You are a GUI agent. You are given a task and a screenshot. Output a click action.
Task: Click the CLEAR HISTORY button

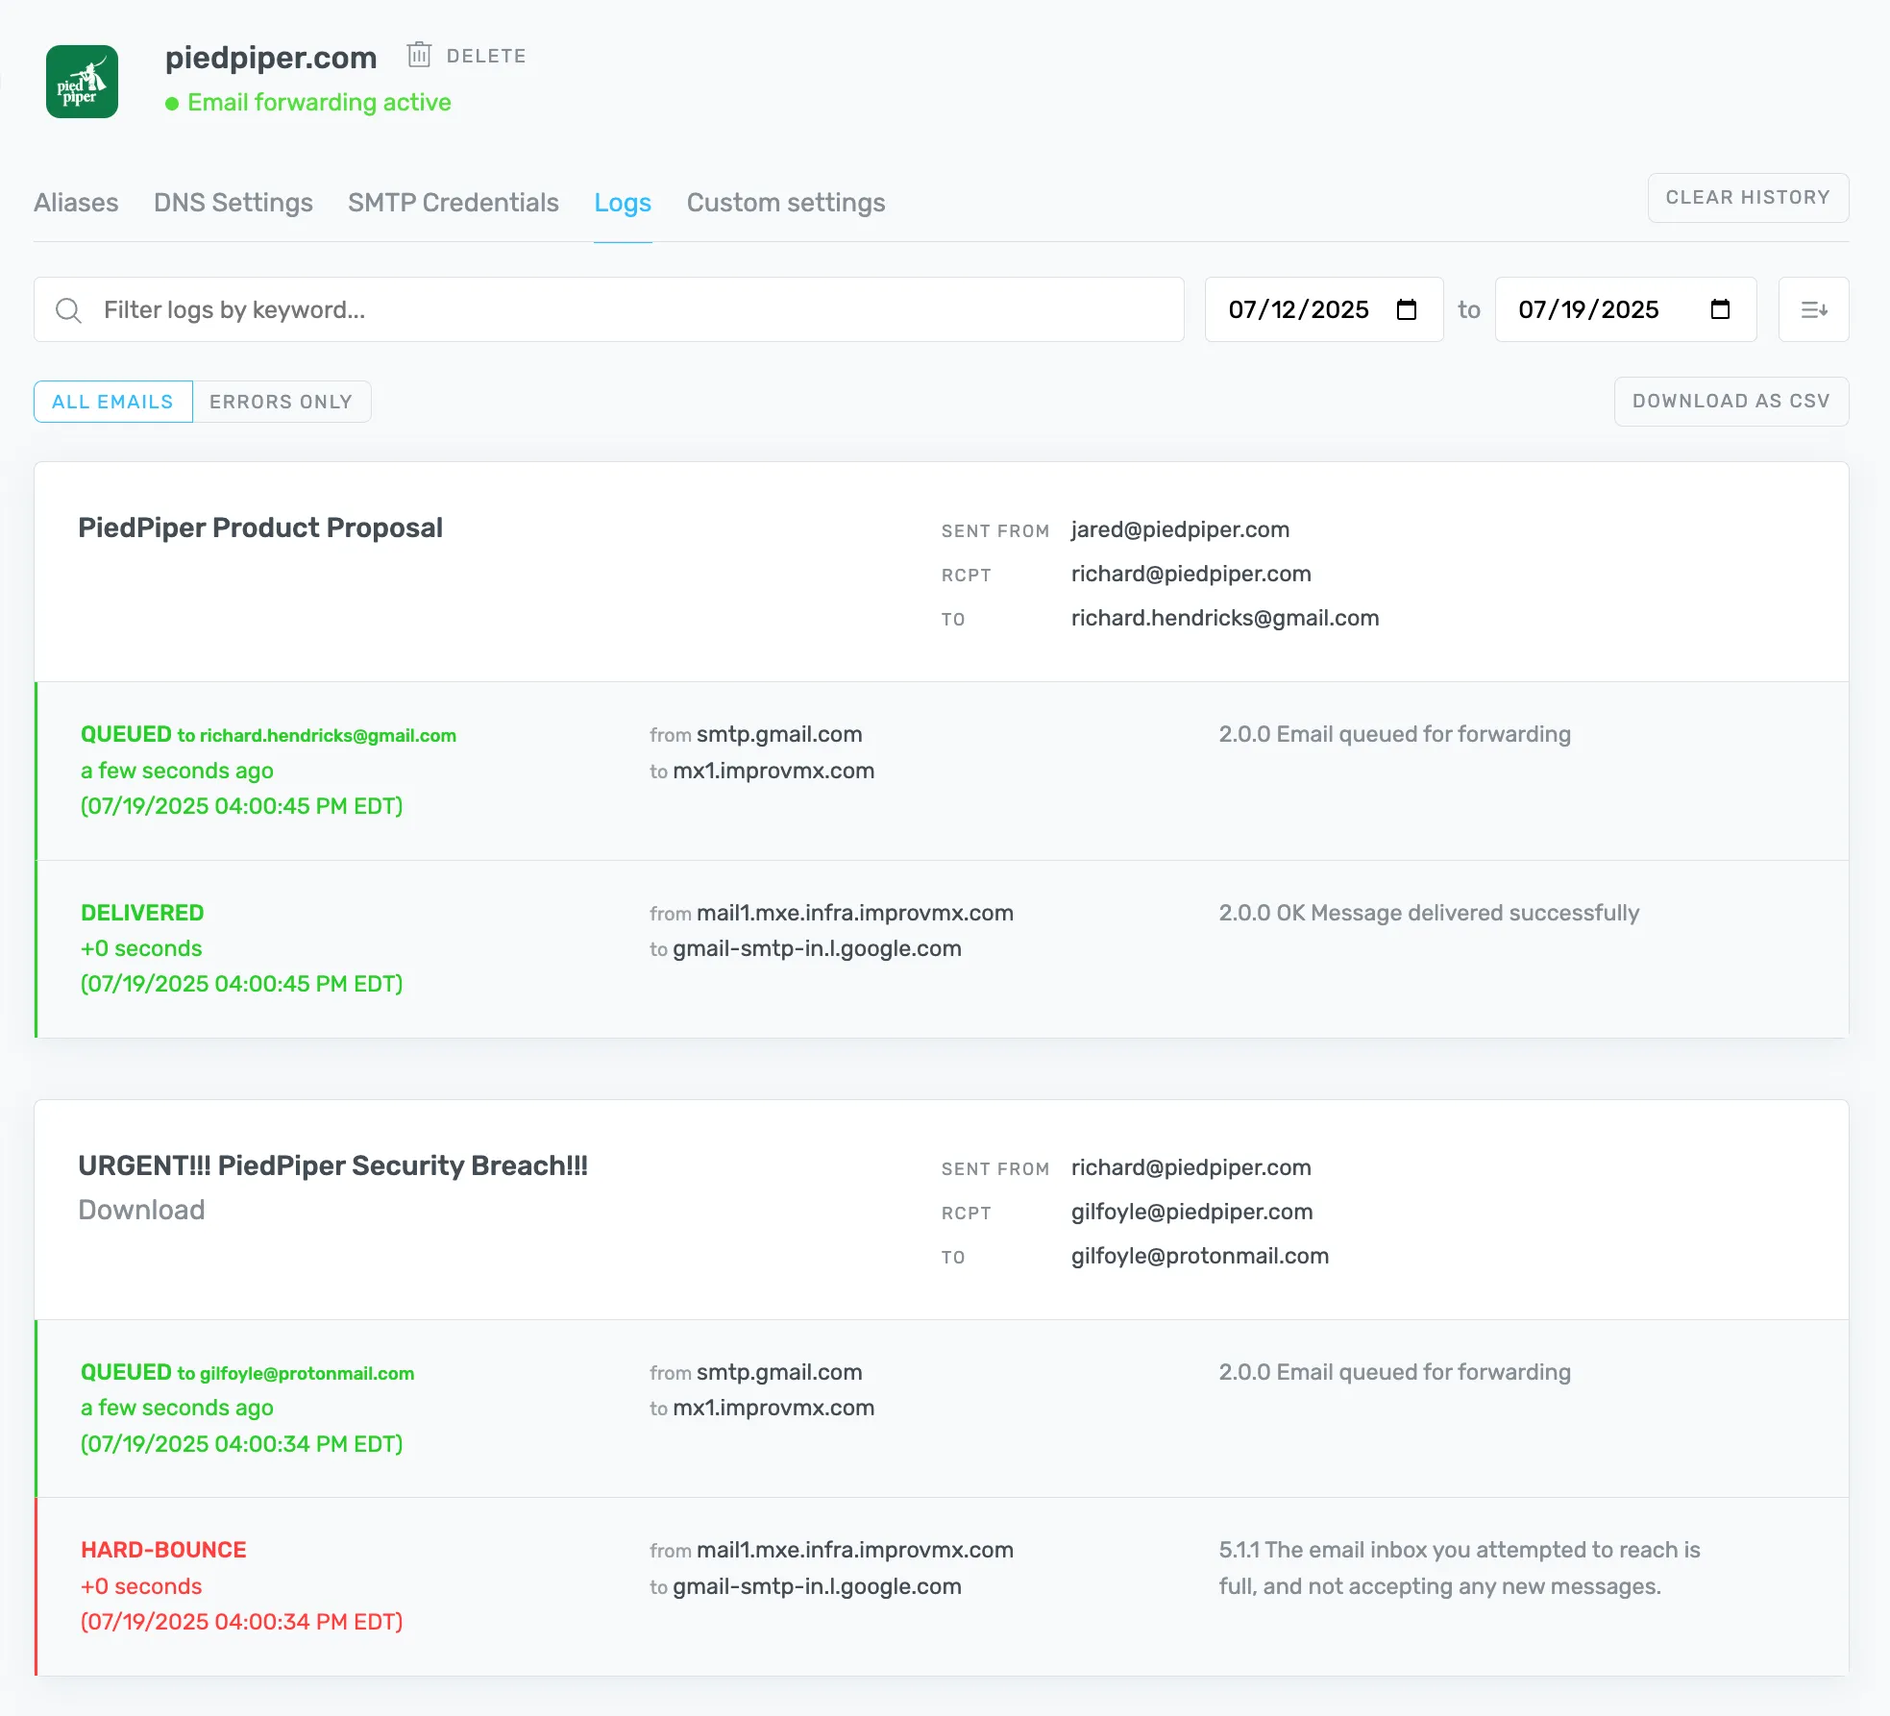pos(1748,197)
